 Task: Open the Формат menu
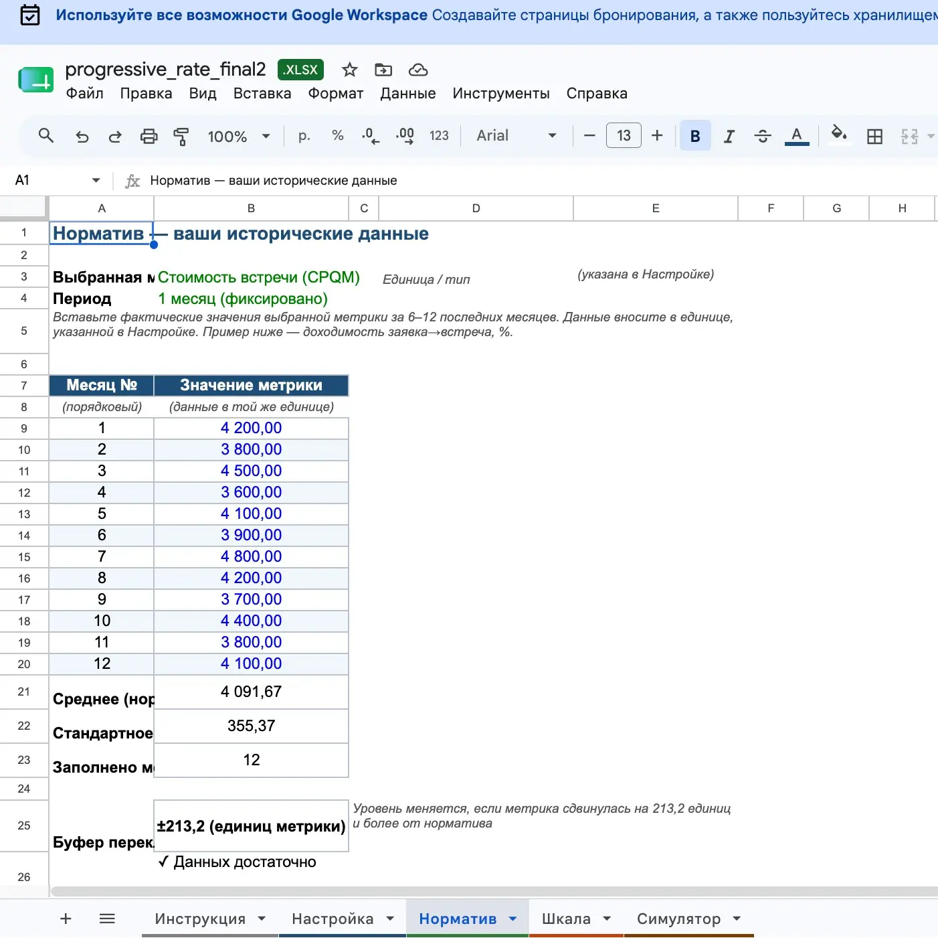point(336,94)
